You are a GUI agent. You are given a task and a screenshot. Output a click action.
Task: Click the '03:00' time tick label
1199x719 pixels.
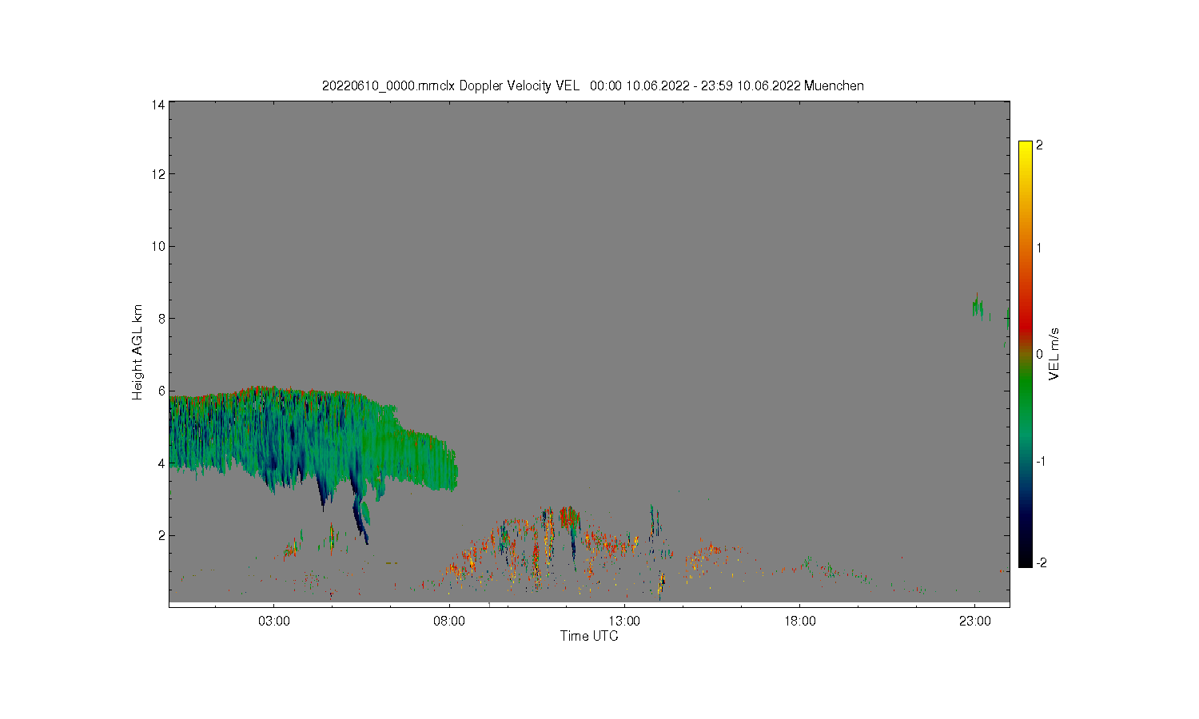pyautogui.click(x=274, y=622)
